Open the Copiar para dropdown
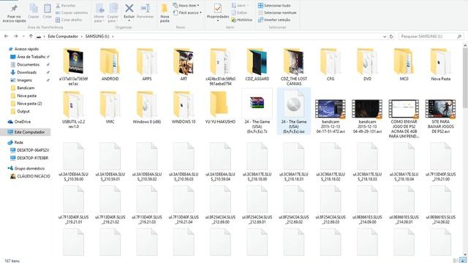This screenshot has width=468, height=263. [x=113, y=13]
